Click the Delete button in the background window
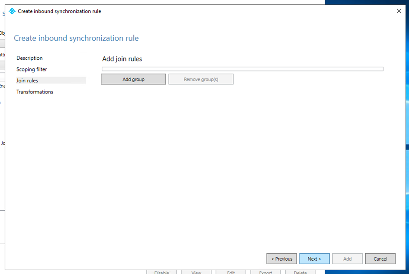Screen dimensions: 409x274 (x=300, y=272)
